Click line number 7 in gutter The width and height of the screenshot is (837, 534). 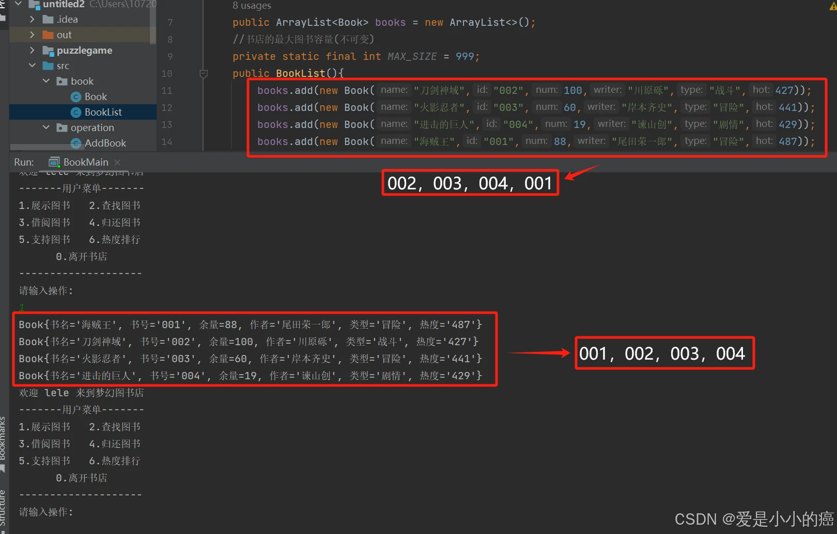(x=170, y=23)
